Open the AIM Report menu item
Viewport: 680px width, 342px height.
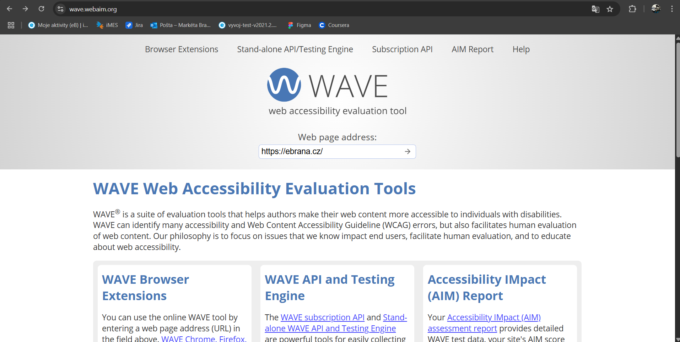click(x=473, y=49)
